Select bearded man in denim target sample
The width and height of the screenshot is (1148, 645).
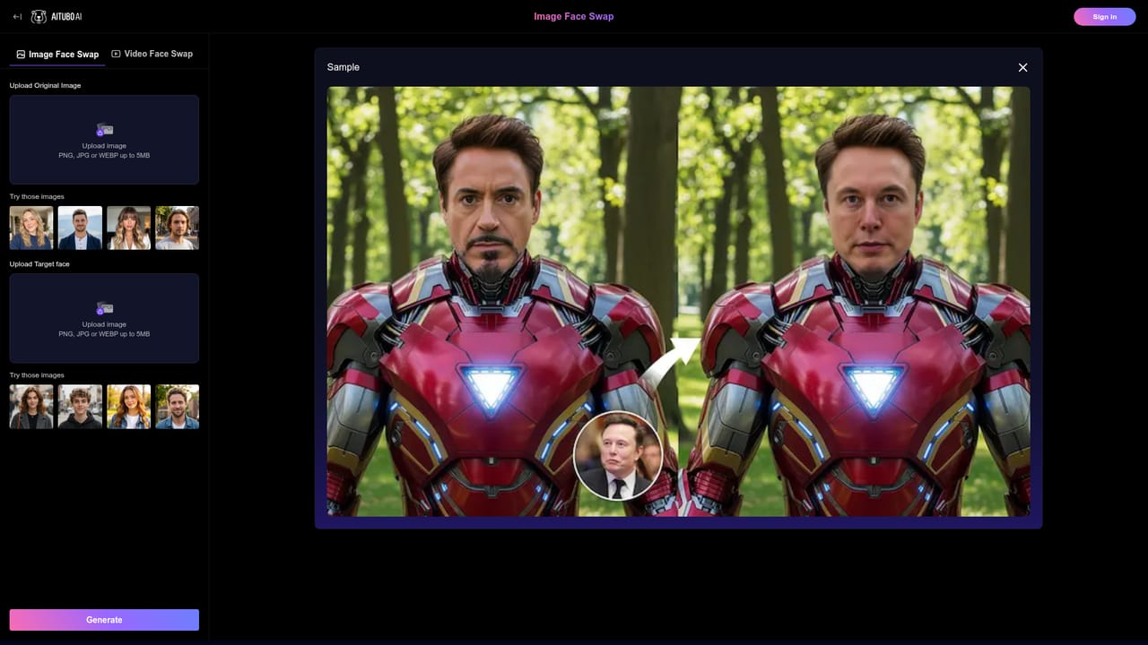point(177,407)
